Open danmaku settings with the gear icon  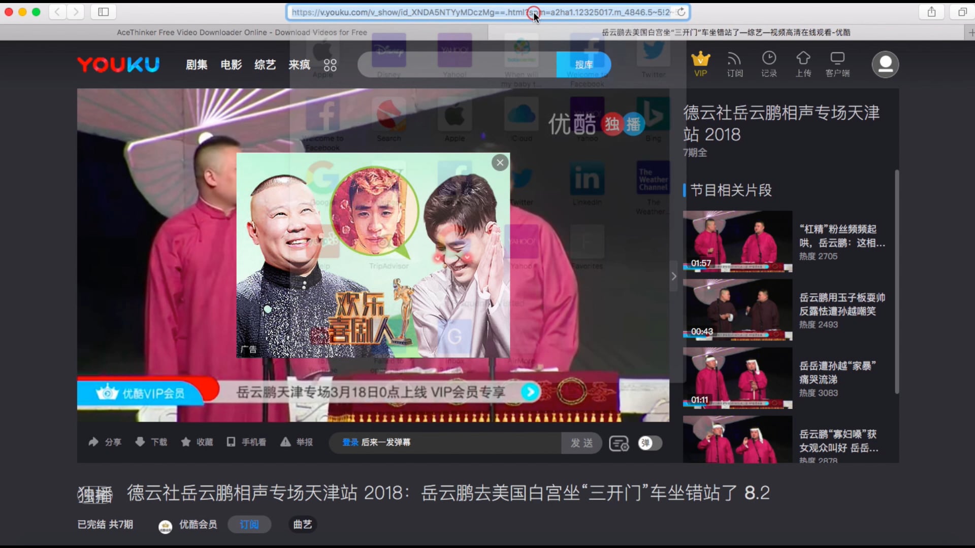pos(619,443)
